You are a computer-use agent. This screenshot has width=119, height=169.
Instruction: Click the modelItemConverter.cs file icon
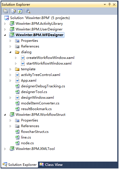(17, 103)
